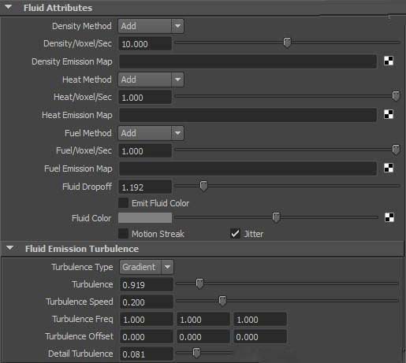The height and width of the screenshot is (363, 406).
Task: Click the Density Emission Map label
Action: coord(72,61)
